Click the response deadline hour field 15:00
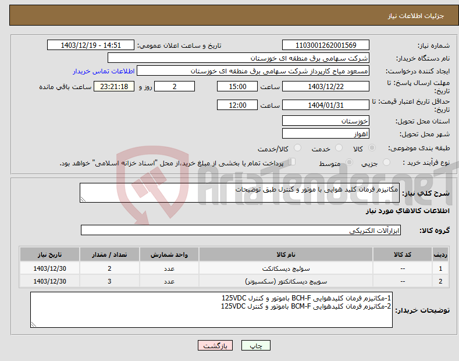 (x=237, y=86)
